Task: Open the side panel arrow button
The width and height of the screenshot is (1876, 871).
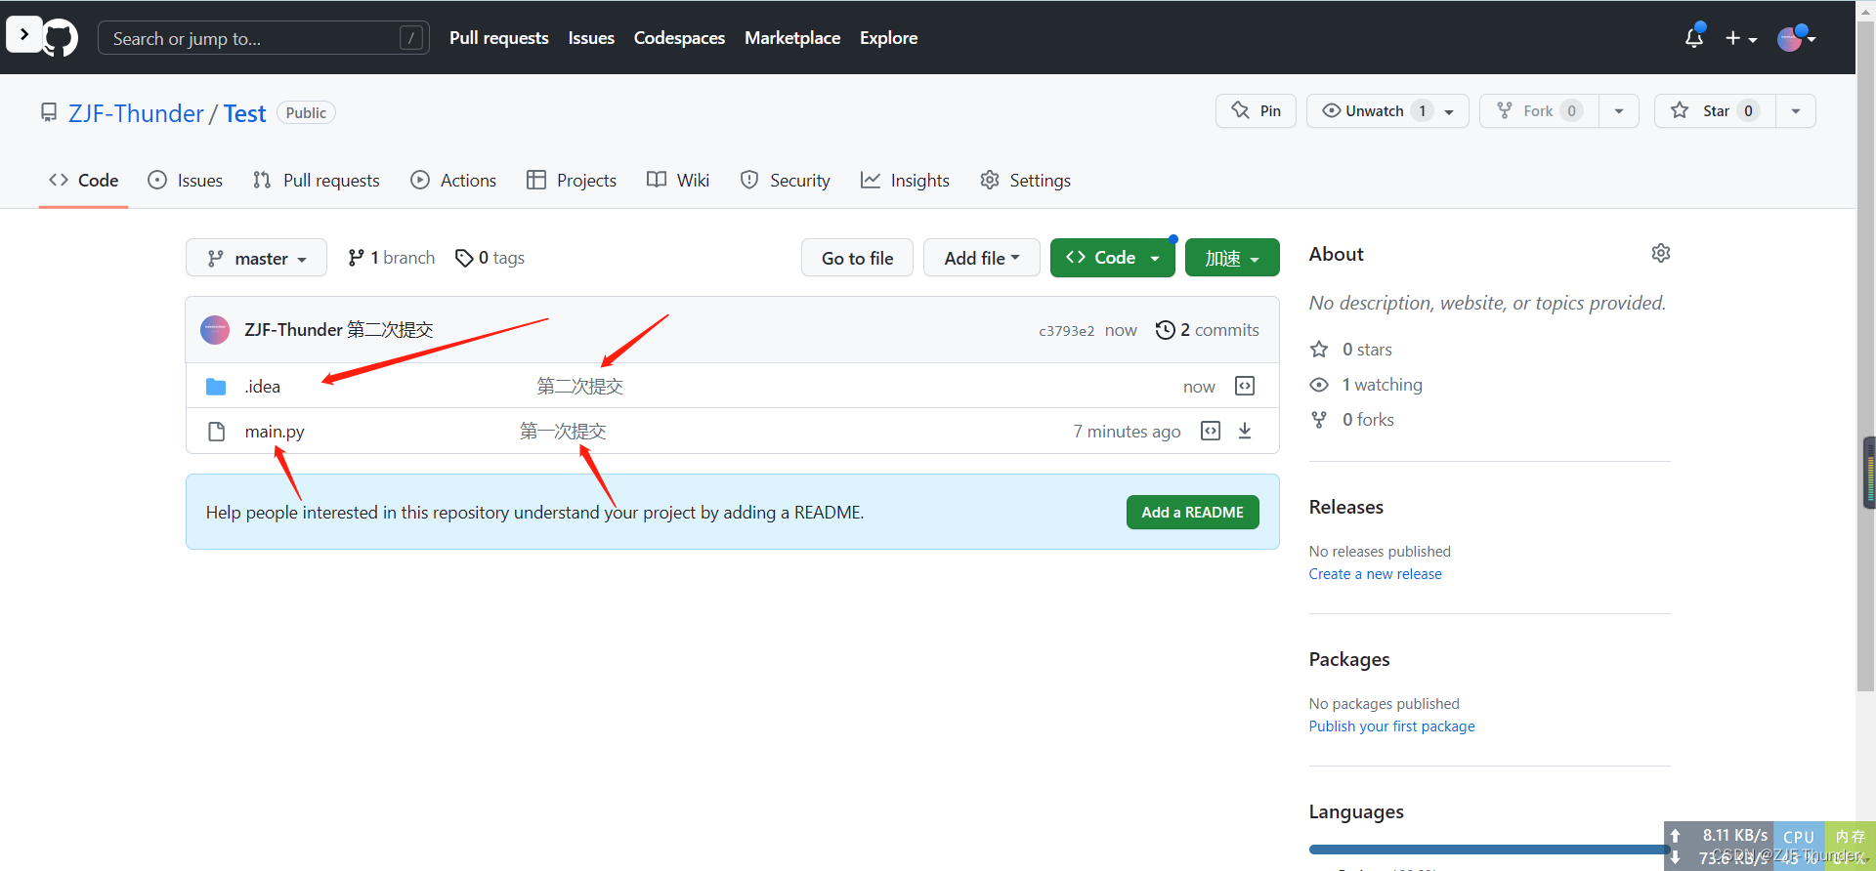Action: pyautogui.click(x=24, y=34)
